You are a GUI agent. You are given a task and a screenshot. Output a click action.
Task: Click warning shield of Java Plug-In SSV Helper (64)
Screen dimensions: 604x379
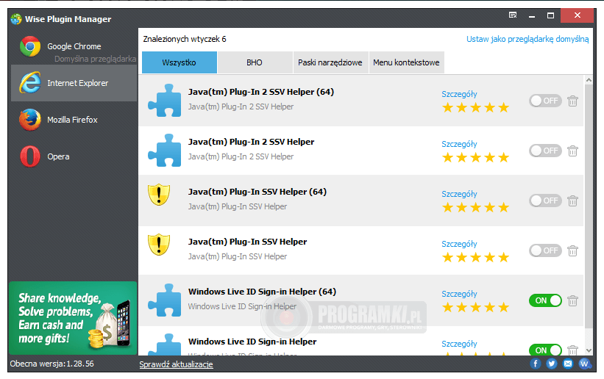click(159, 195)
